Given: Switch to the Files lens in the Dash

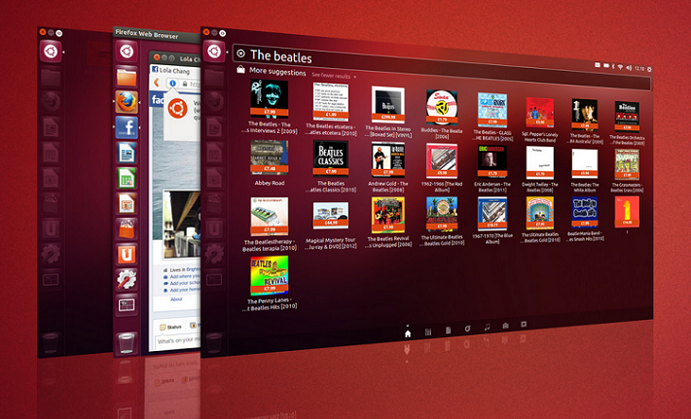Looking at the screenshot, I should (x=449, y=331).
